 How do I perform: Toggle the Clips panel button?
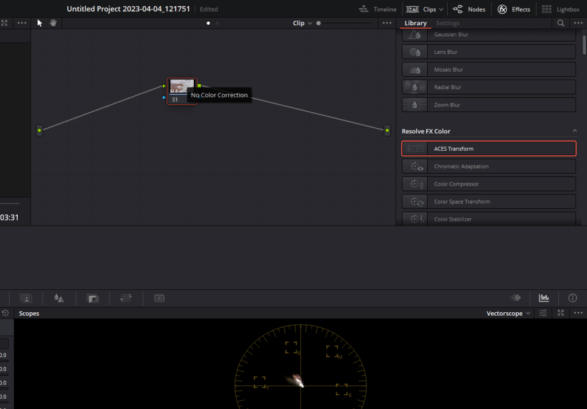[421, 9]
